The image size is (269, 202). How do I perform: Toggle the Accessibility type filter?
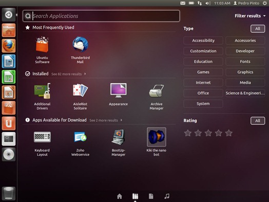click(203, 41)
